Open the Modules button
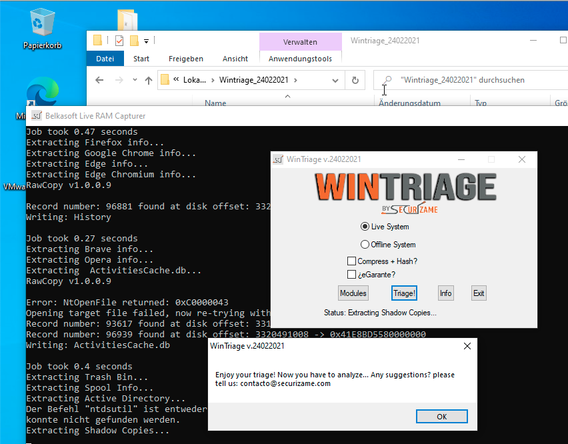The height and width of the screenshot is (444, 568). 353,293
